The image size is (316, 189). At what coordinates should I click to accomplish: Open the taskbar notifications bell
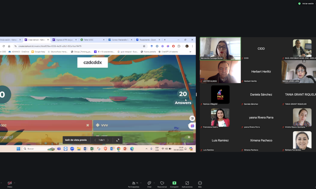click(x=185, y=149)
